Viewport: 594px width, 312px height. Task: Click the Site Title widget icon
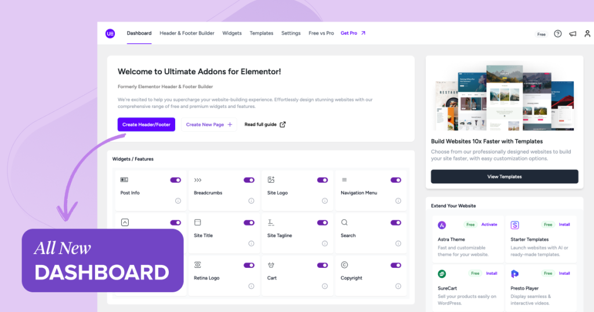click(197, 222)
